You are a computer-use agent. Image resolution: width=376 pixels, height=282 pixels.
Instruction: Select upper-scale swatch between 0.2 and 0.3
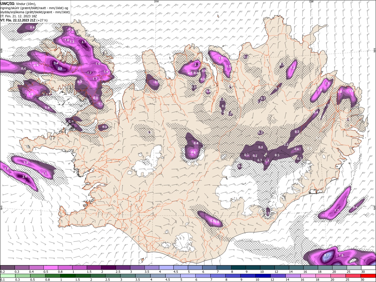7,268
